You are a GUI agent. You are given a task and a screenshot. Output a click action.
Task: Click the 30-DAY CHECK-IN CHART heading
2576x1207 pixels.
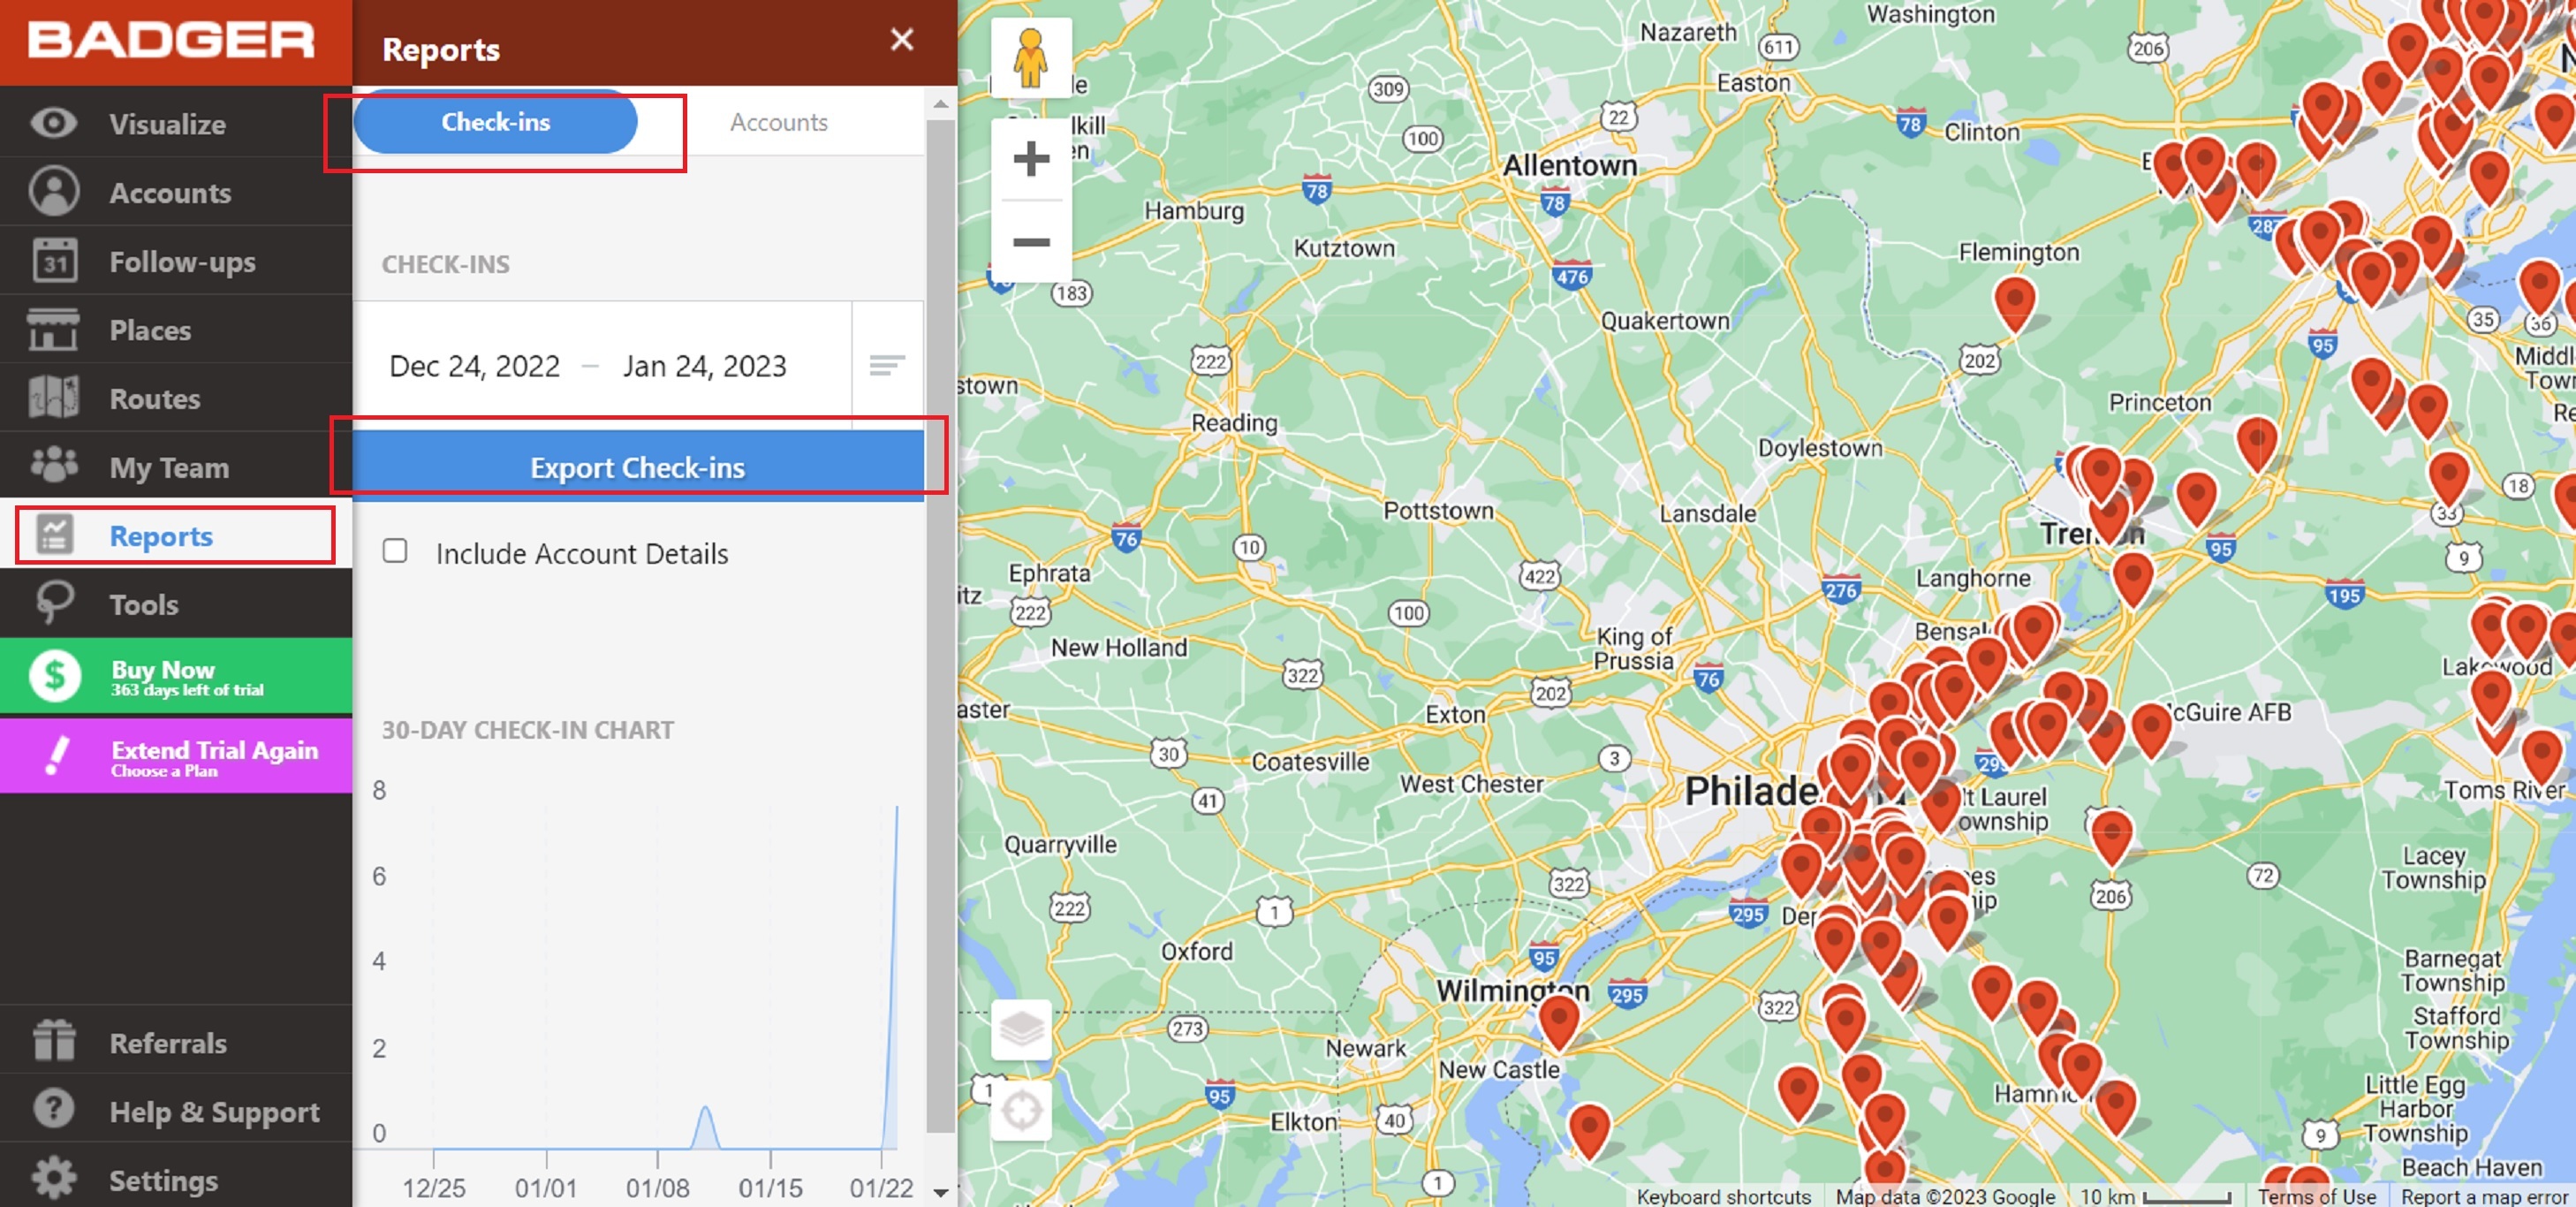point(528,729)
